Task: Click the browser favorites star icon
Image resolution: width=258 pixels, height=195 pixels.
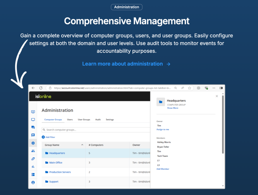Action: [190, 88]
